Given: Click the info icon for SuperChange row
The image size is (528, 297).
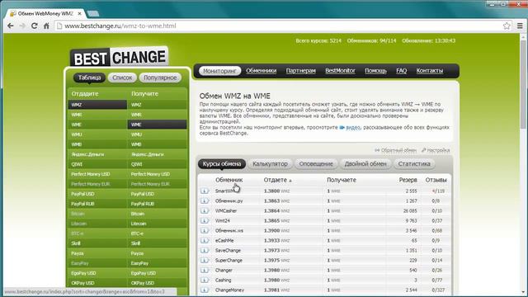Looking at the screenshot, I should click(205, 261).
